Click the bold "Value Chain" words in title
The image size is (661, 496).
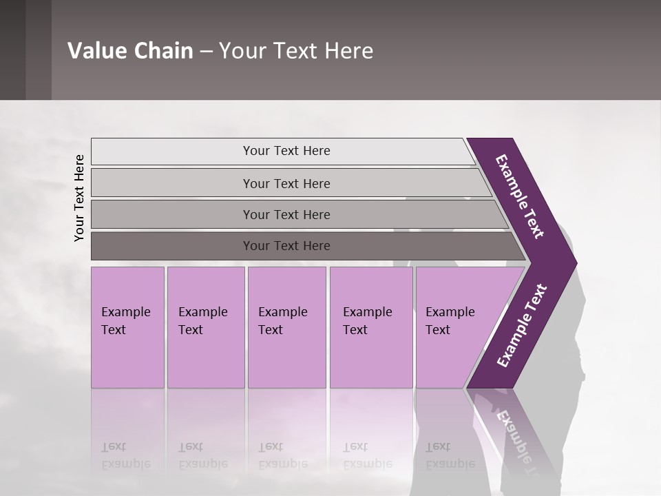(130, 51)
